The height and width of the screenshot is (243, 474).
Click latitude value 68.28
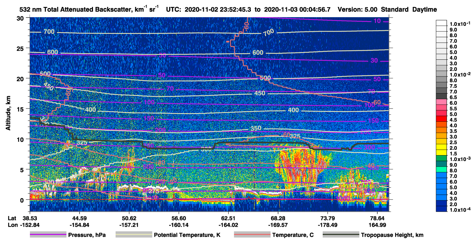coord(278,218)
